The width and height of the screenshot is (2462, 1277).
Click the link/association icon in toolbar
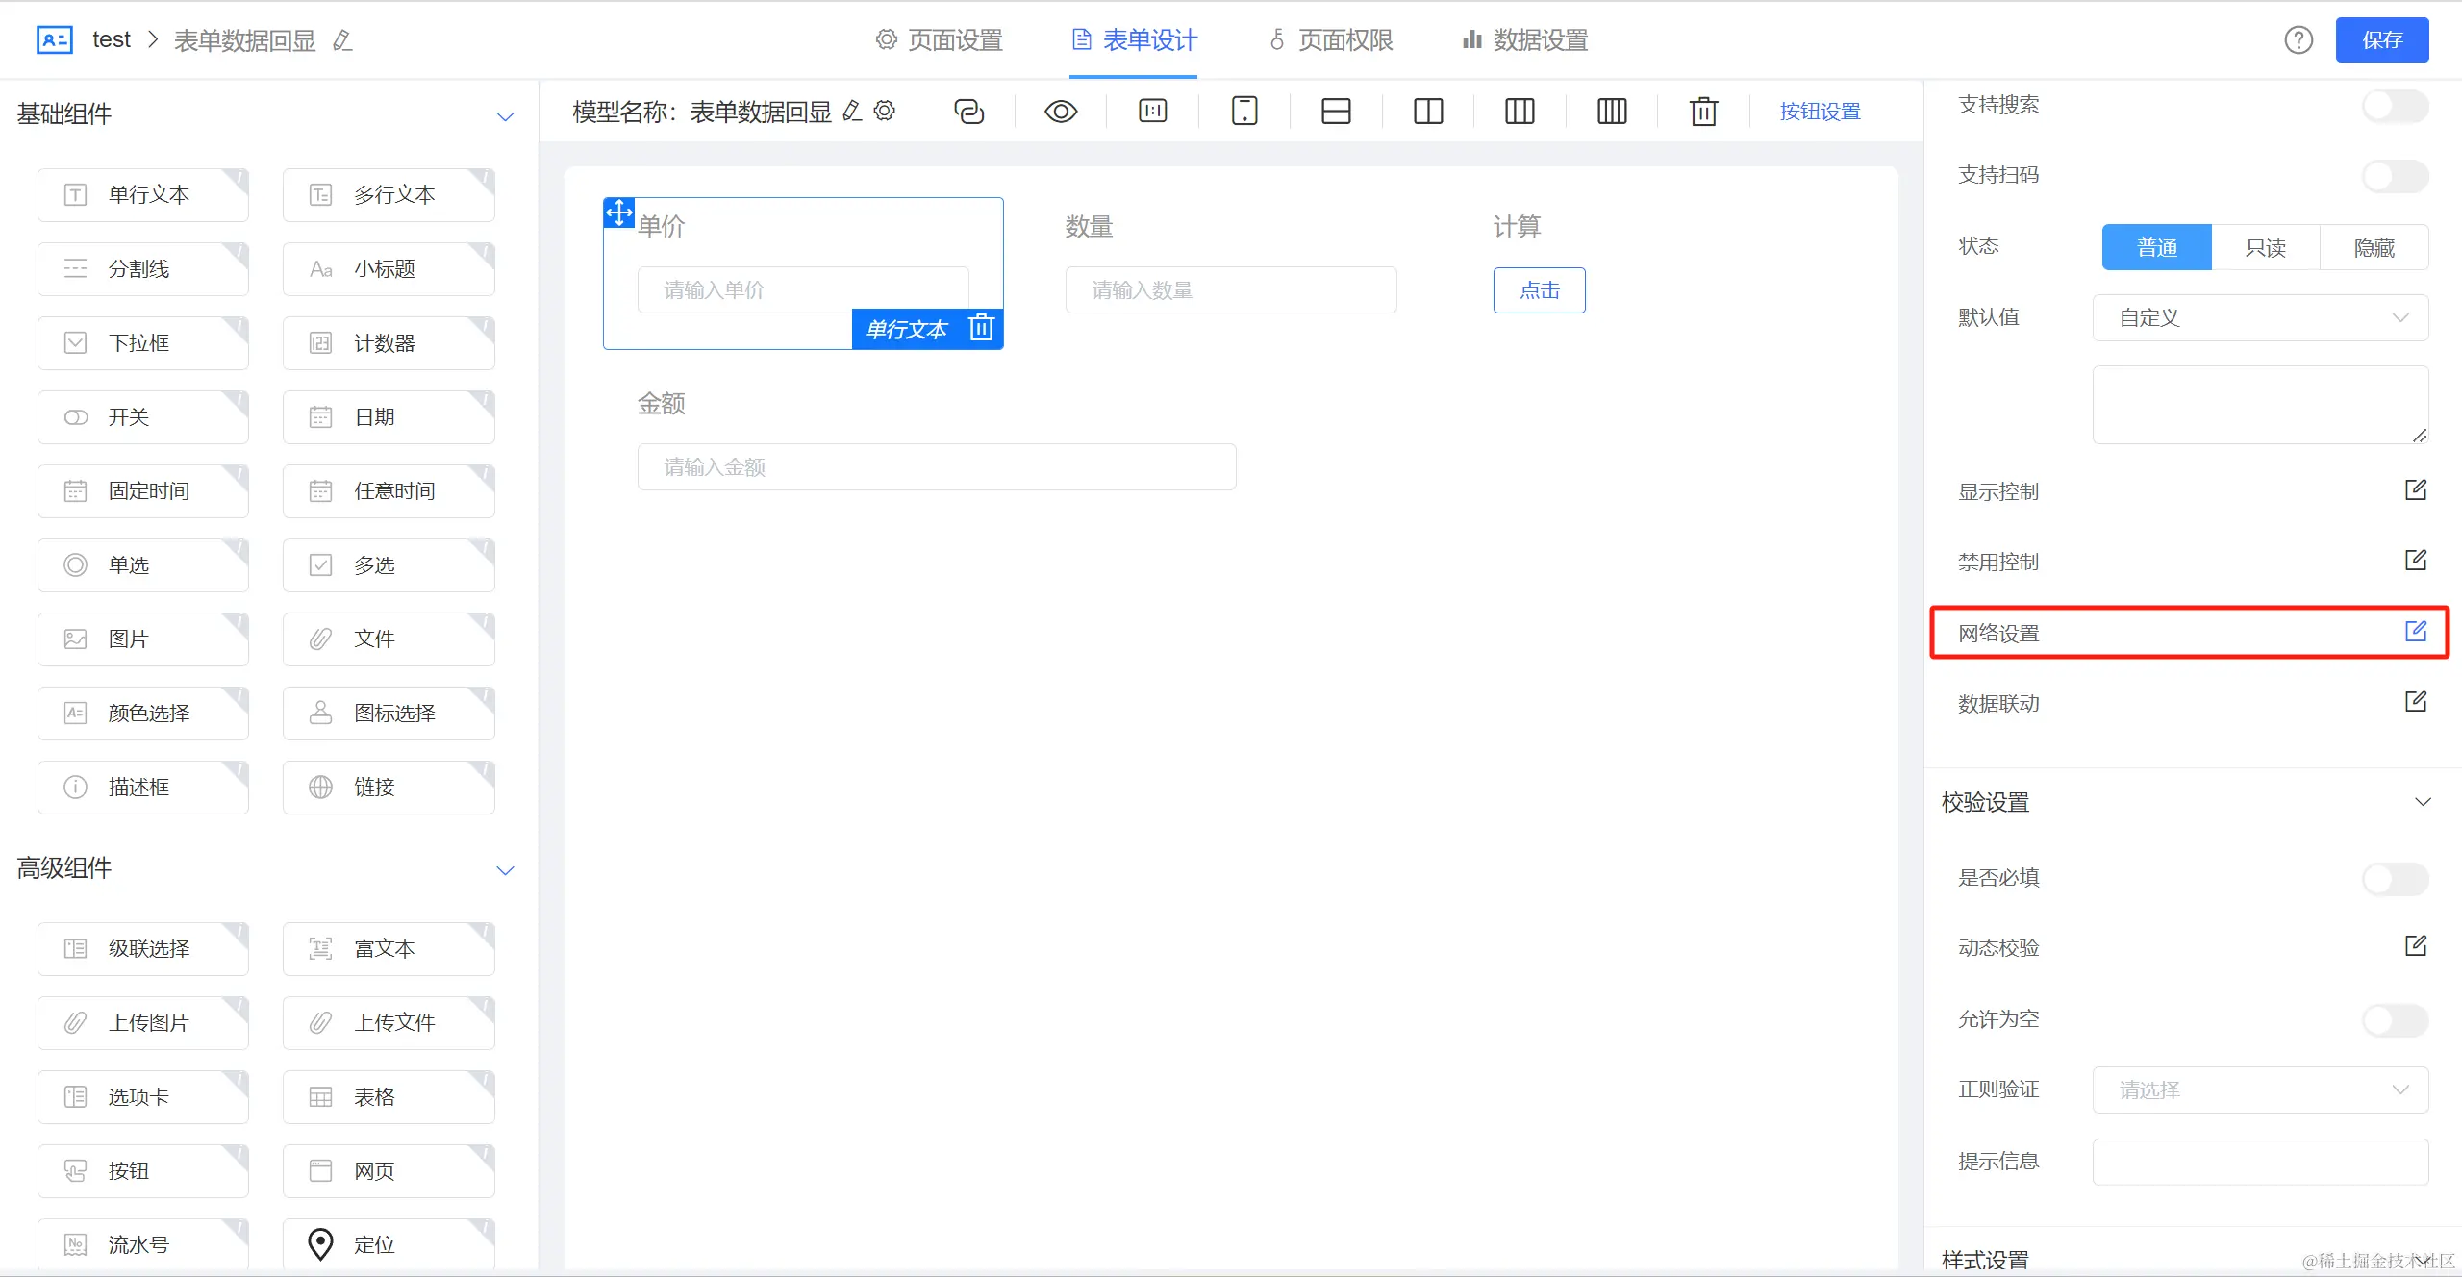pyautogui.click(x=968, y=112)
